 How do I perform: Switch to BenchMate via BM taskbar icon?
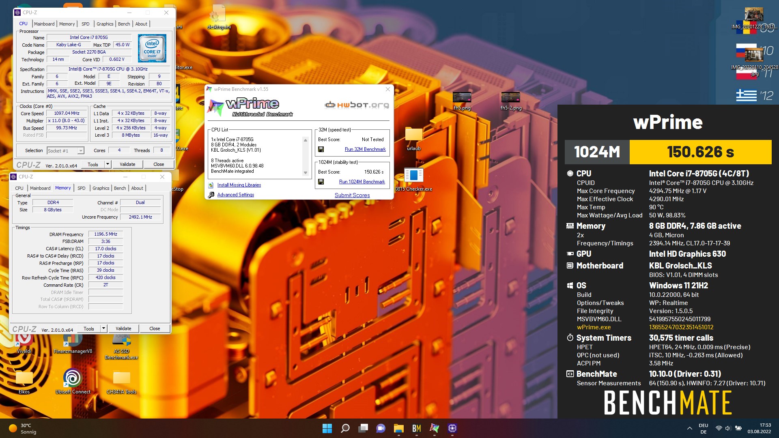click(x=417, y=428)
